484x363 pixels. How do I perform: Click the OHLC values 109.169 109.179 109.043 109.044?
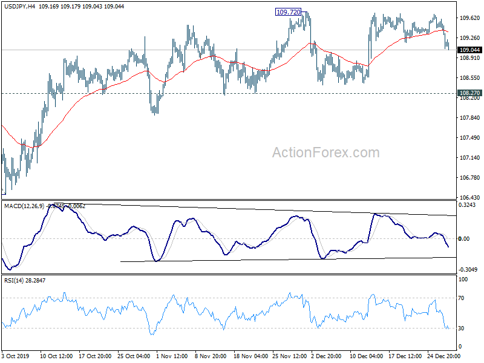pos(82,6)
